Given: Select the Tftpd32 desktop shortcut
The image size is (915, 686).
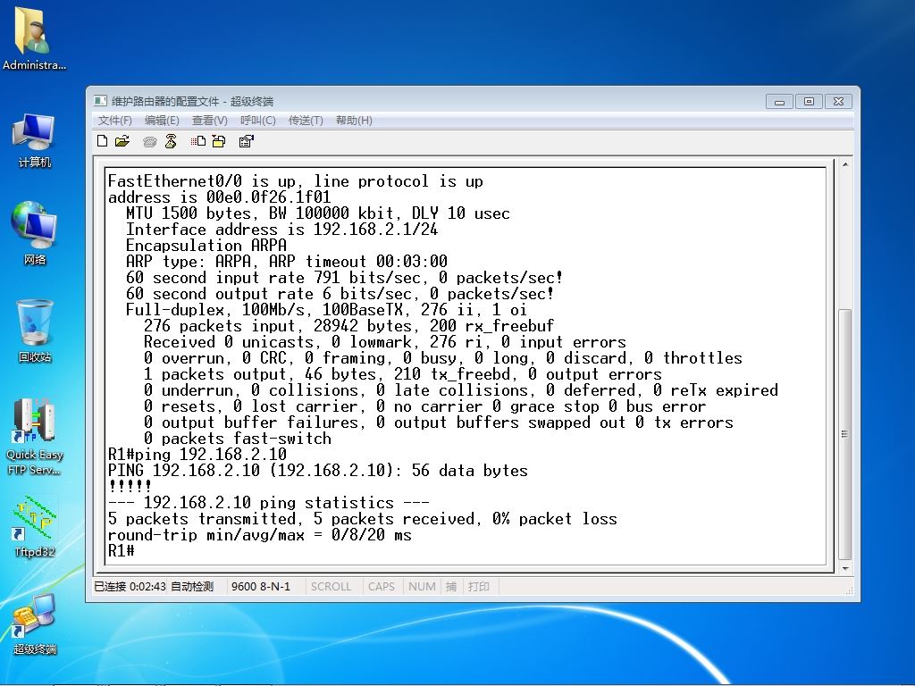Looking at the screenshot, I should (34, 527).
